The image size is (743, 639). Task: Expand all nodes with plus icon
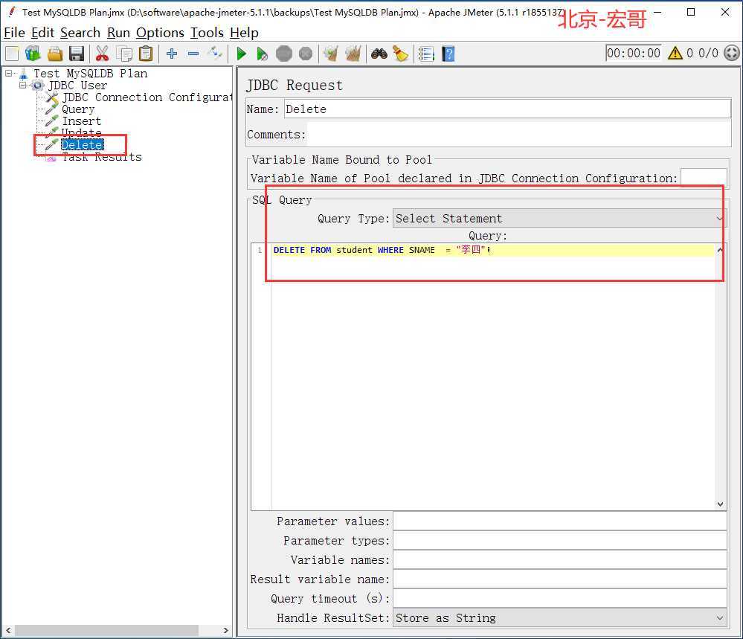point(172,54)
